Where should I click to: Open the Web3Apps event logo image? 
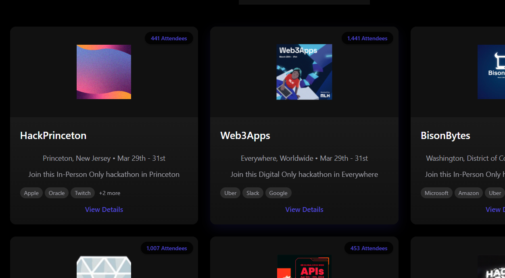304,72
